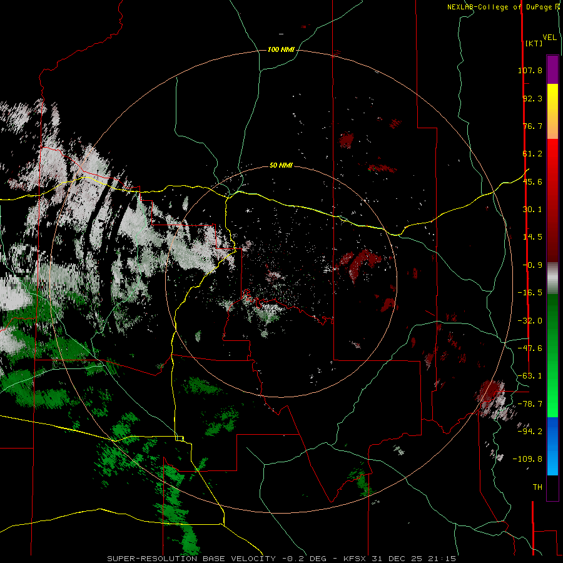563x563 pixels.
Task: Click the -16.5 value on velocity scale
Action: (530, 293)
